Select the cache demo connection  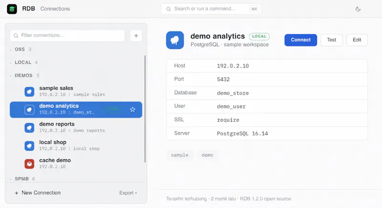[76, 164]
